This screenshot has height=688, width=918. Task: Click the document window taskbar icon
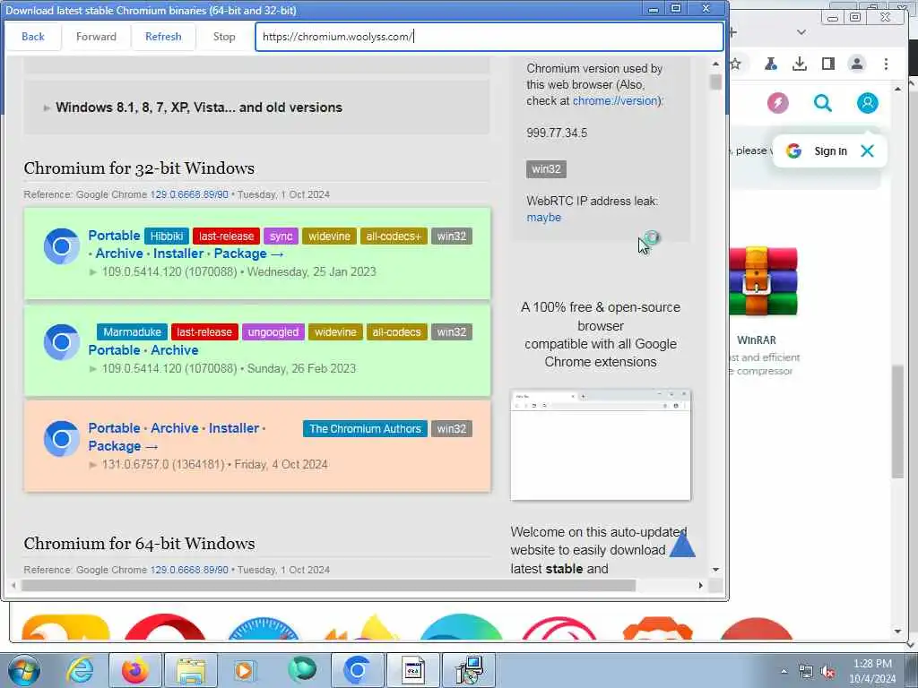(x=413, y=670)
